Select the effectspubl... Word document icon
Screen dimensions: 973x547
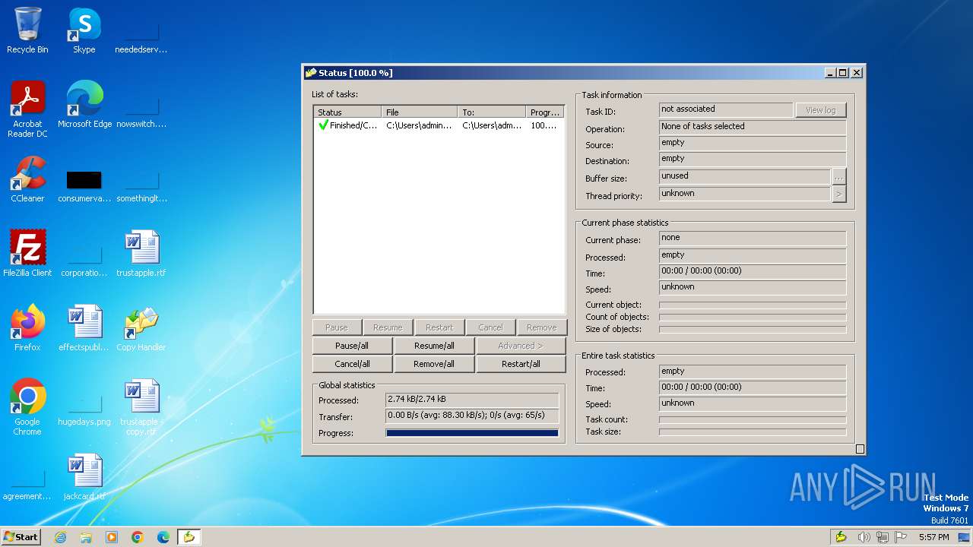coord(84,328)
